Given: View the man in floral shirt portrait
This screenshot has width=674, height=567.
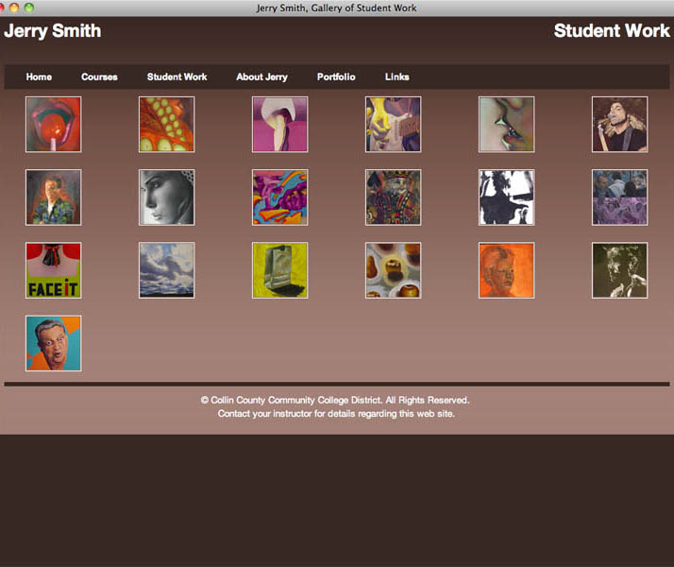Looking at the screenshot, I should 53,198.
